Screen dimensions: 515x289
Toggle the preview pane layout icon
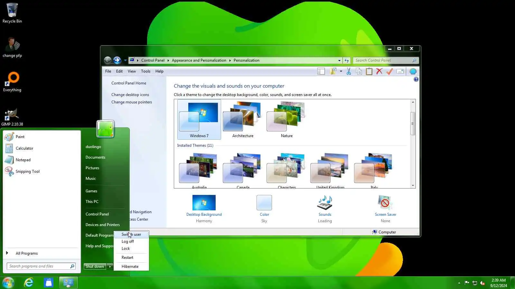[321, 71]
